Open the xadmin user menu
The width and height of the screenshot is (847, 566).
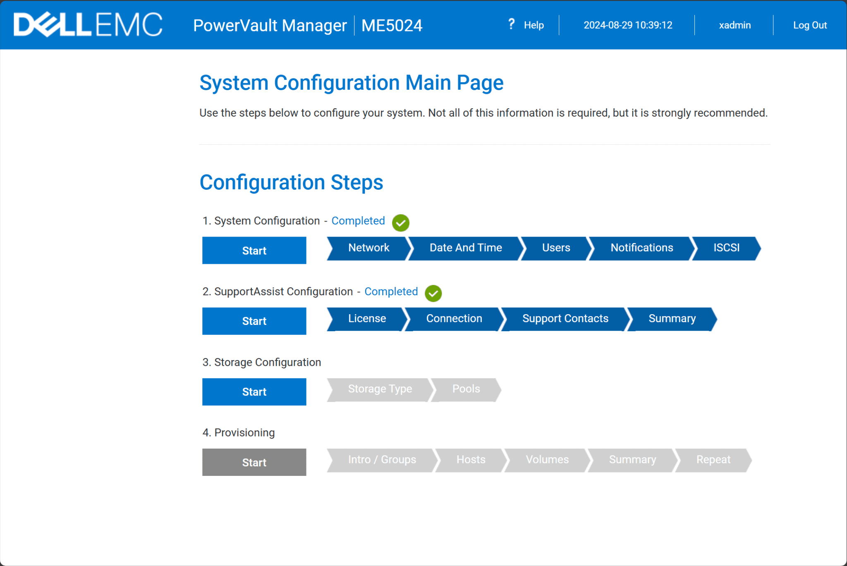point(735,25)
